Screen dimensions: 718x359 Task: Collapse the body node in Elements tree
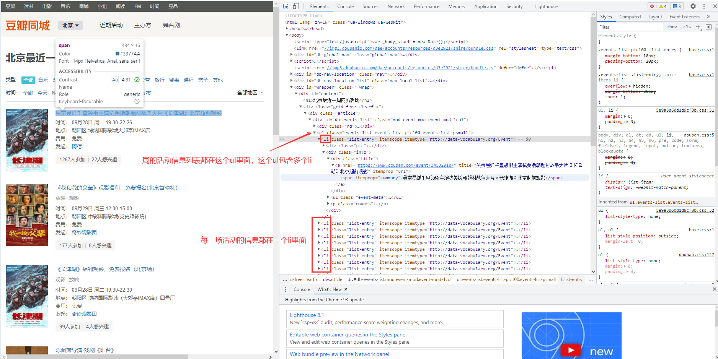[287, 35]
